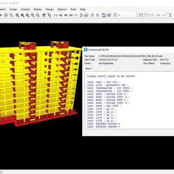Open the Assign menu
This screenshot has height=174, width=174.
coord(13,9)
